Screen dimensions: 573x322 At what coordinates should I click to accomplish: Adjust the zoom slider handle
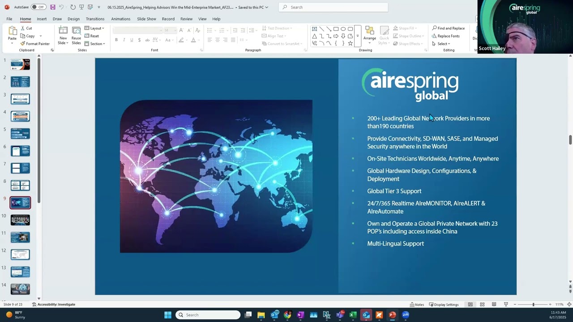tap(533, 305)
